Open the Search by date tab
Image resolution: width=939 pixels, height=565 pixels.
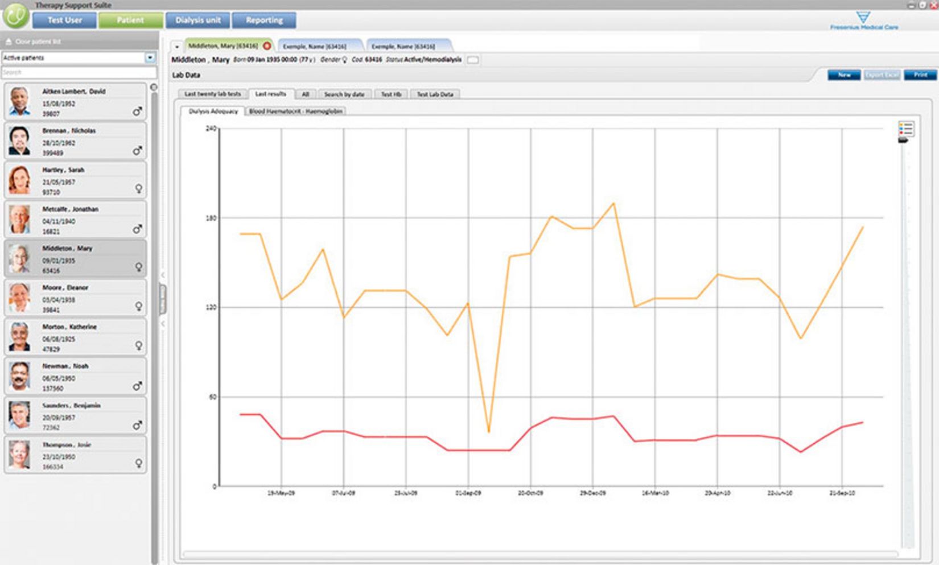344,94
